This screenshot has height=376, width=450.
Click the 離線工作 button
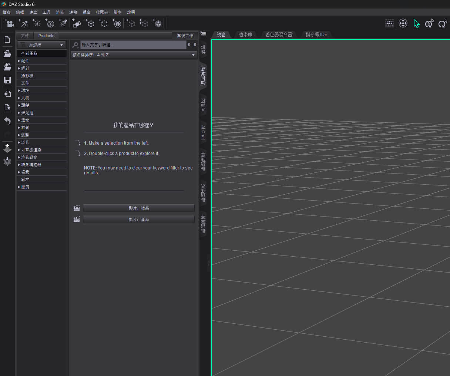coord(185,36)
